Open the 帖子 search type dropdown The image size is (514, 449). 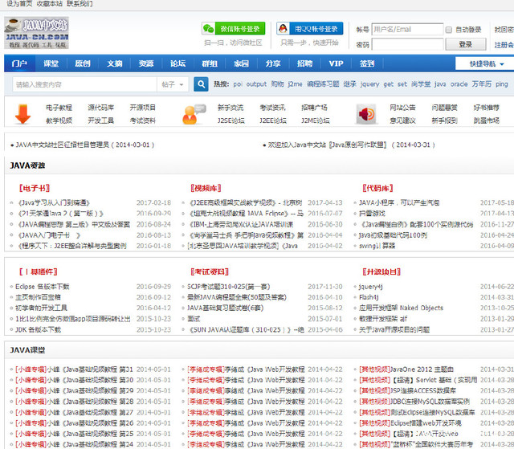(x=173, y=84)
